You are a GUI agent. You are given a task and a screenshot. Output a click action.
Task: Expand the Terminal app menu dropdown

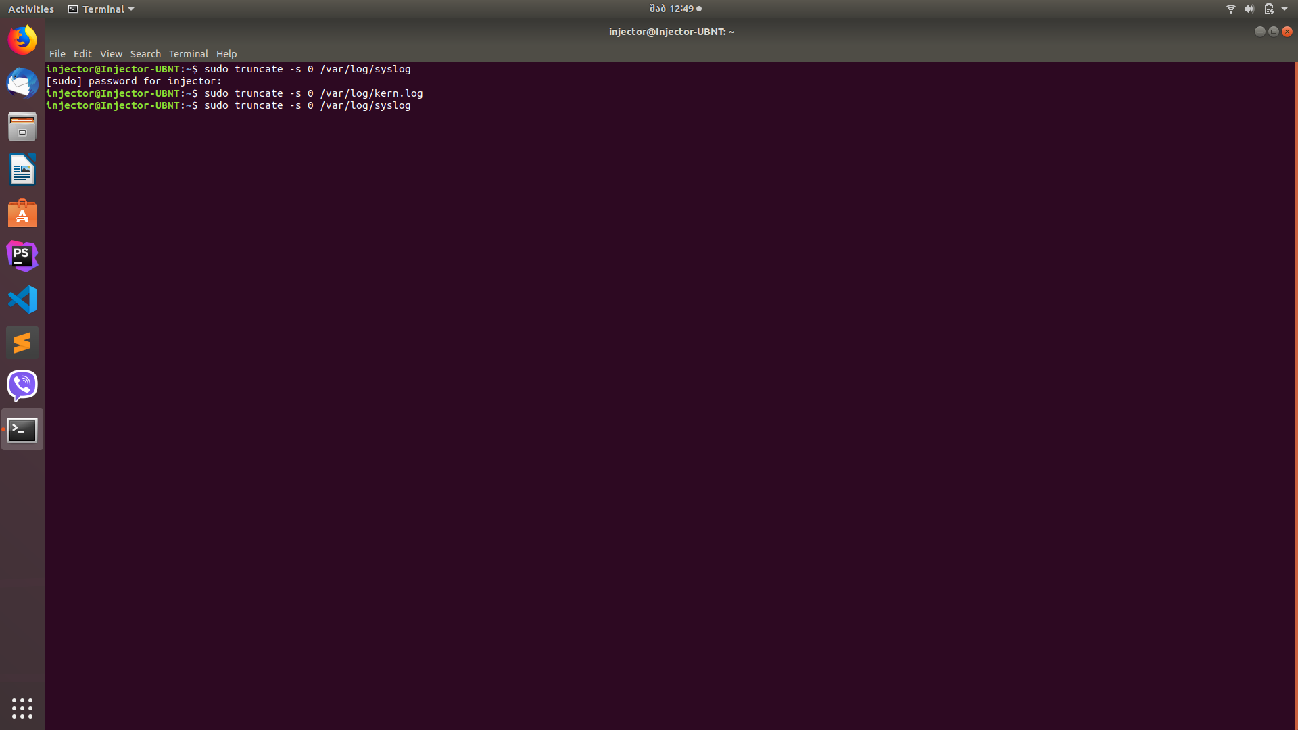tap(101, 9)
